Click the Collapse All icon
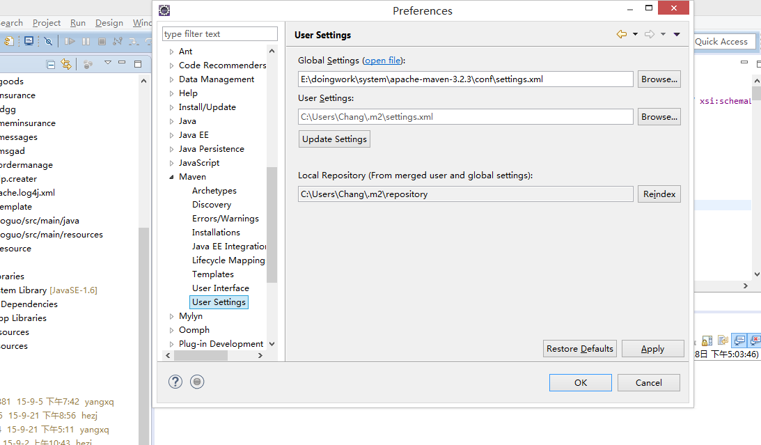 51,64
